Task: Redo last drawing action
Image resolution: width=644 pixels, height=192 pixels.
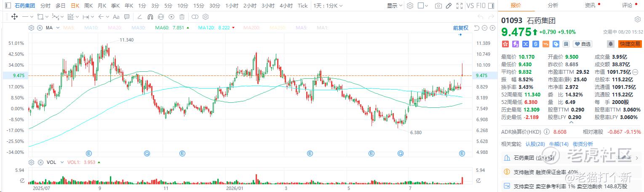Action: 491,17
